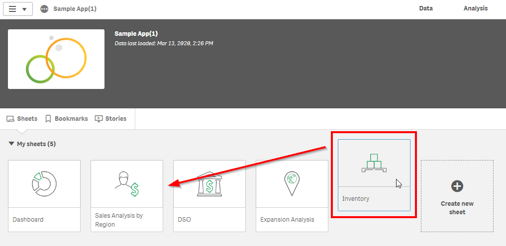Open the Sales Analysis person-dollar icon

click(x=127, y=184)
